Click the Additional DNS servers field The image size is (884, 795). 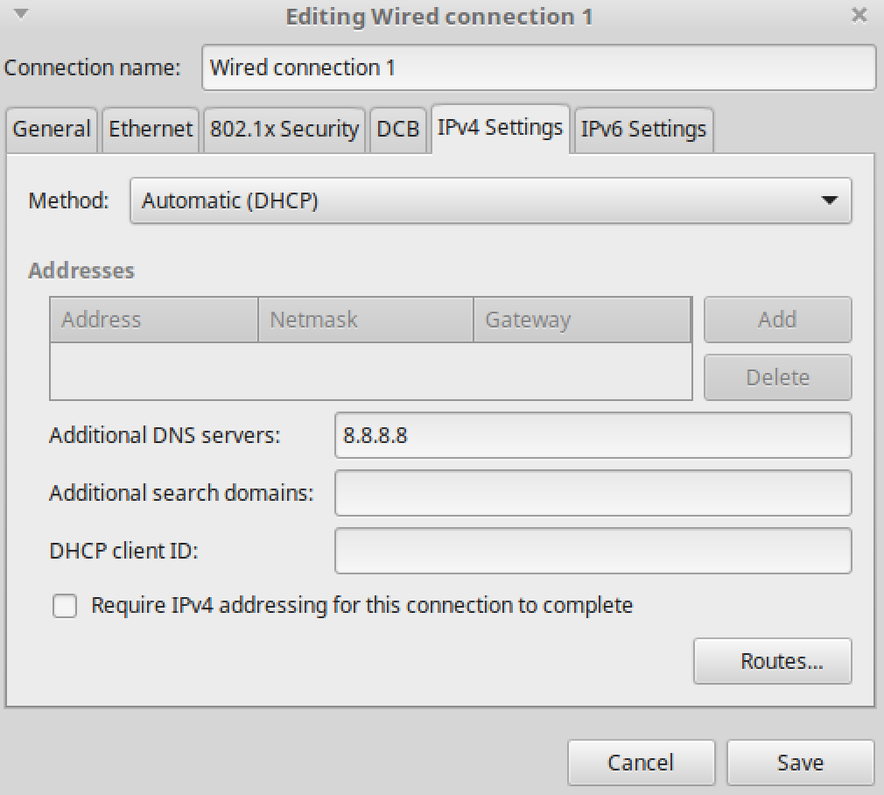[x=593, y=435]
